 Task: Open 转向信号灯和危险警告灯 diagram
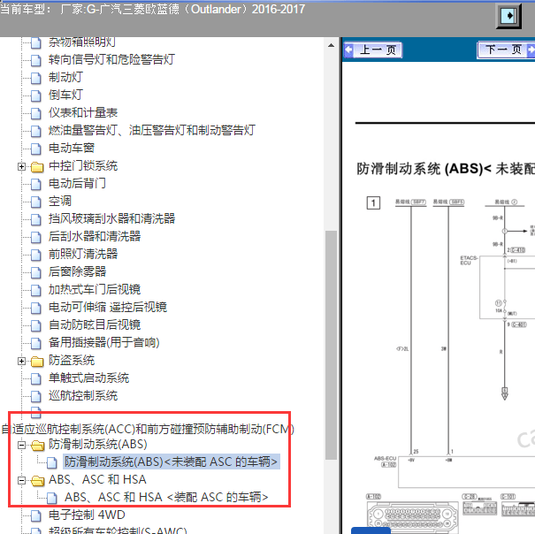coord(111,60)
